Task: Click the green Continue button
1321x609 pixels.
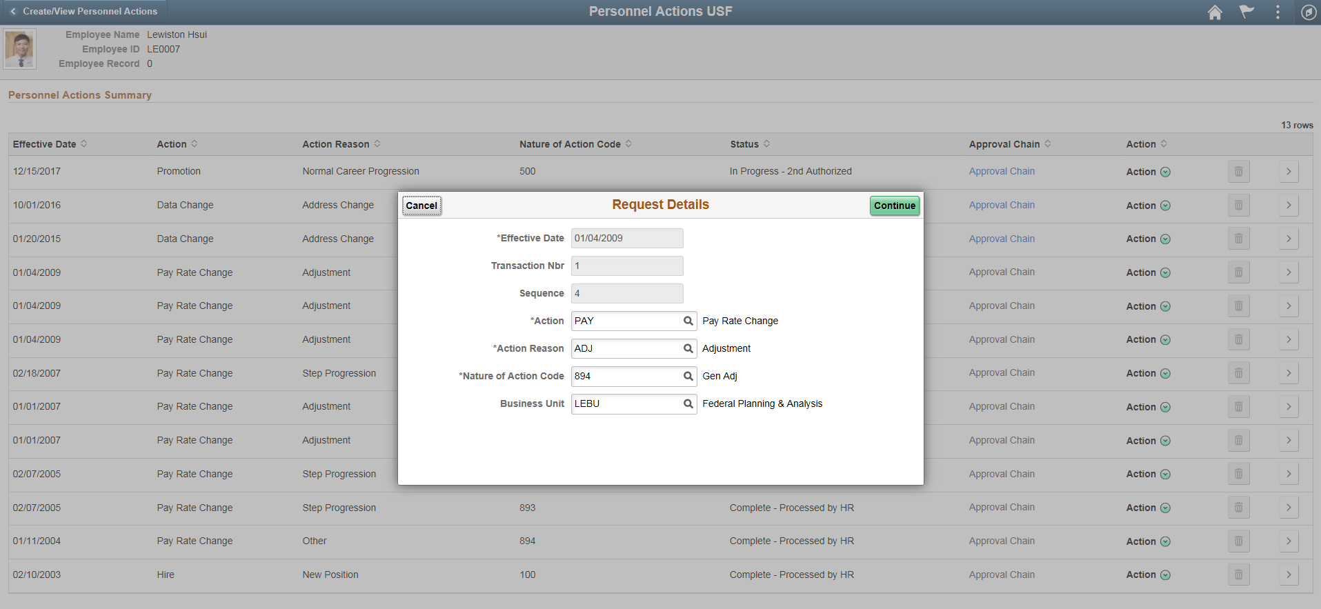Action: click(x=895, y=206)
